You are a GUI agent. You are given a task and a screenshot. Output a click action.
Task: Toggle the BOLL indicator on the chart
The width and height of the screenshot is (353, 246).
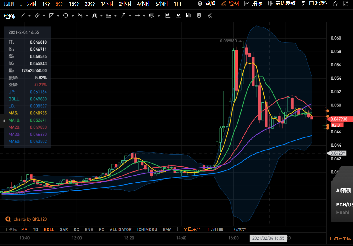[49, 229]
